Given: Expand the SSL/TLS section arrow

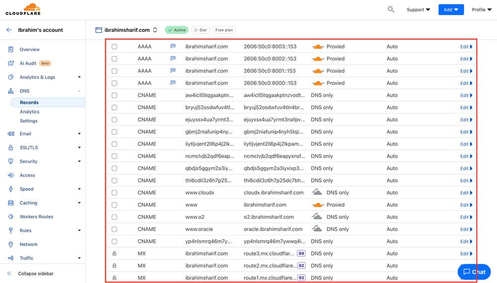Looking at the screenshot, I should pos(79,148).
